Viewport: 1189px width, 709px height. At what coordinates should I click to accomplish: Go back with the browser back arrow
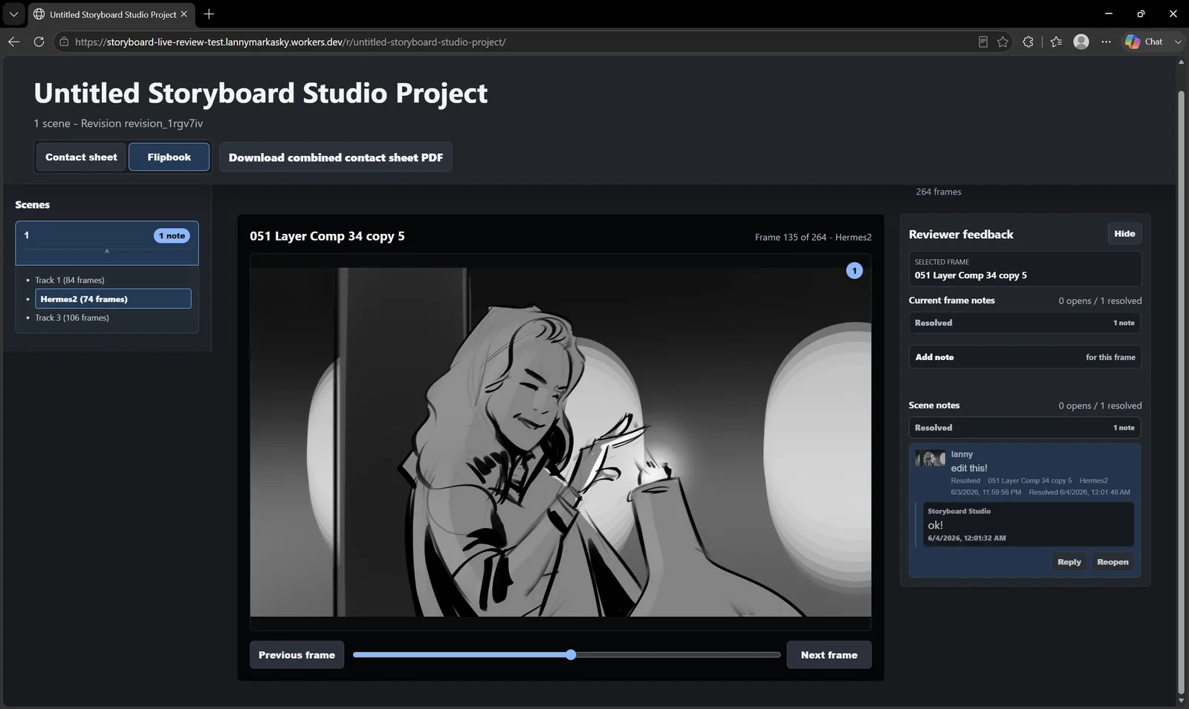click(x=13, y=42)
